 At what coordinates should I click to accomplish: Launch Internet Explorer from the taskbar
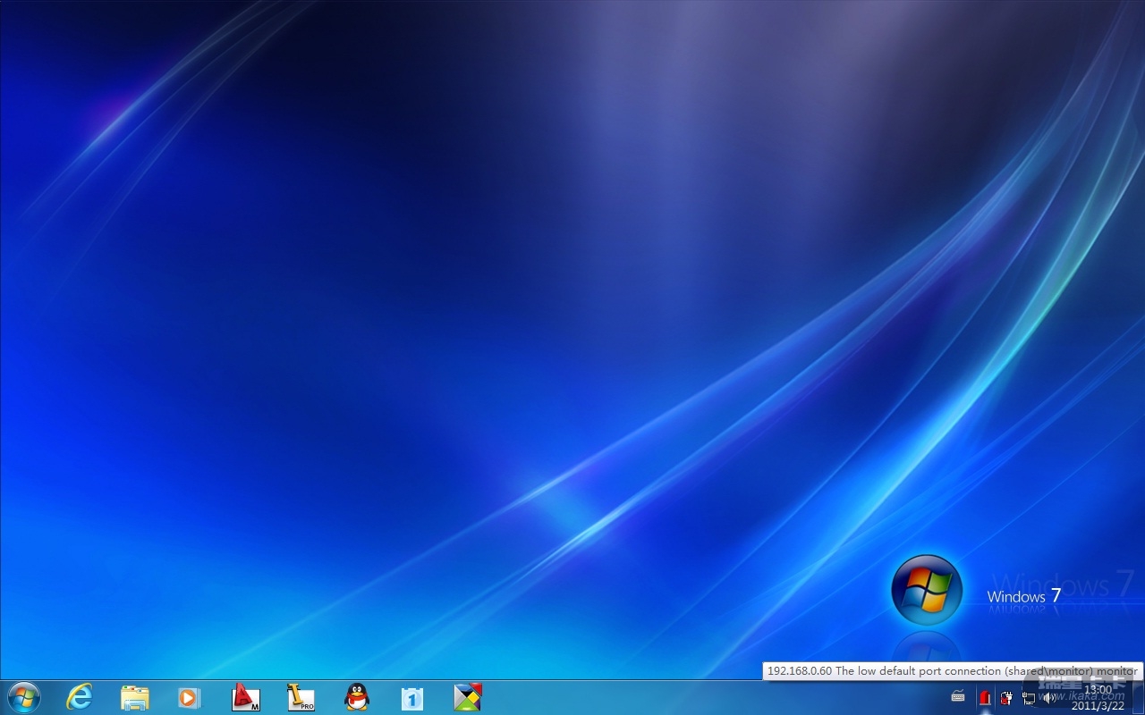80,697
